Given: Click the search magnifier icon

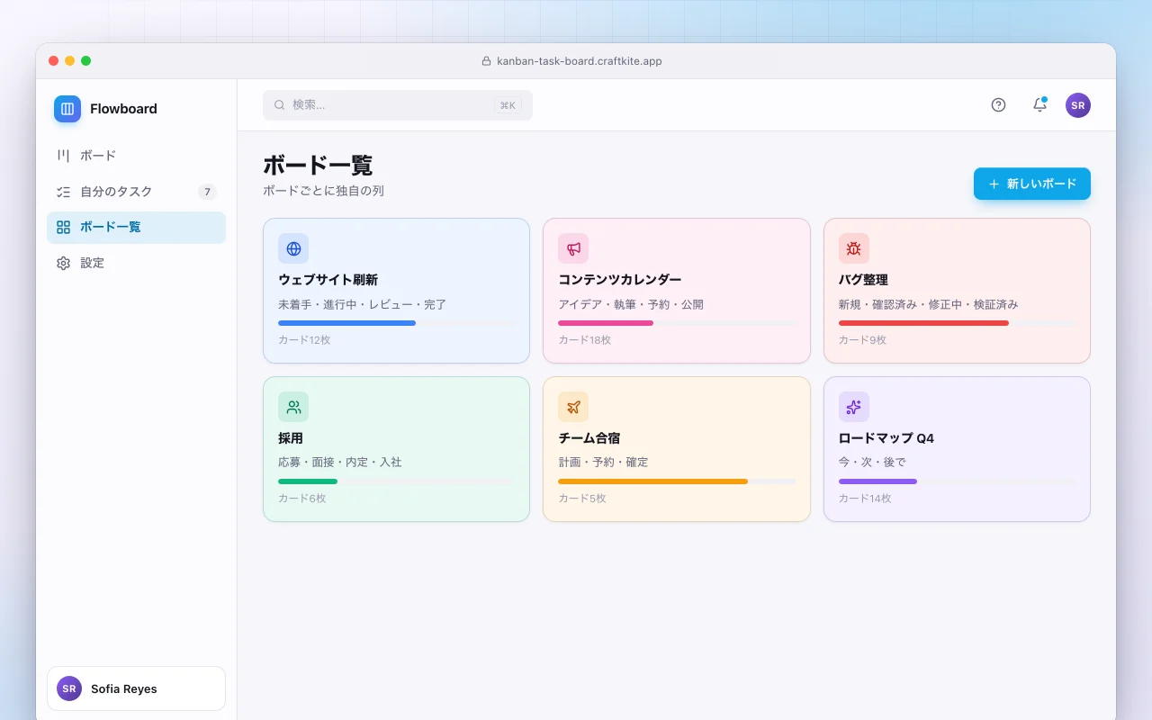Looking at the screenshot, I should pyautogui.click(x=280, y=105).
